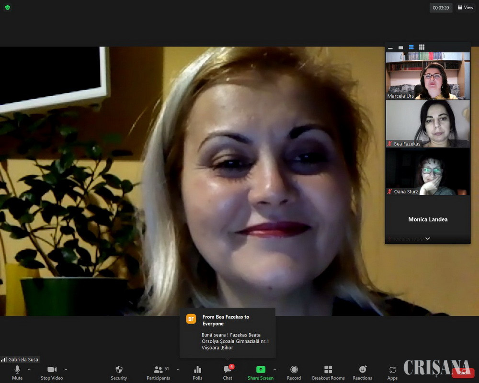Open Breakout Rooms
Screen dimensions: 479x383
click(328, 372)
